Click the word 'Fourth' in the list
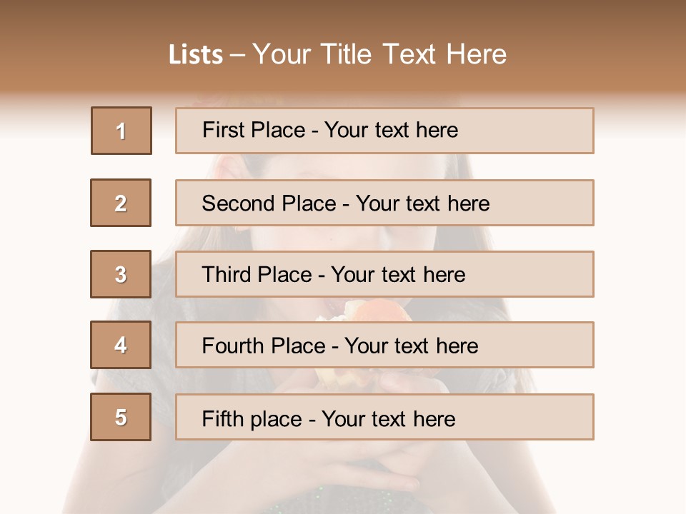 click(230, 346)
